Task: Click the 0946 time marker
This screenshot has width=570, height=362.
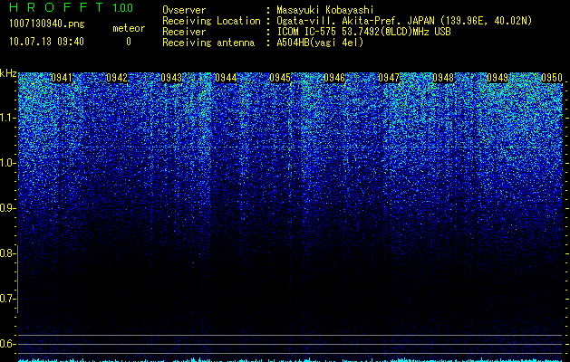Action: point(334,78)
